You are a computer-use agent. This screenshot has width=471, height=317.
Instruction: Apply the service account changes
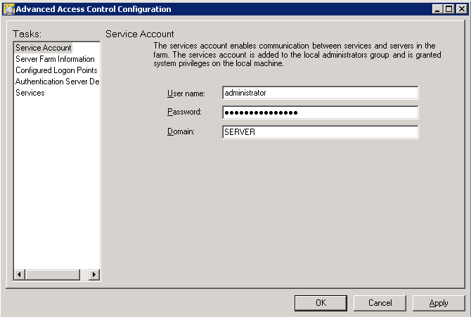(x=439, y=303)
